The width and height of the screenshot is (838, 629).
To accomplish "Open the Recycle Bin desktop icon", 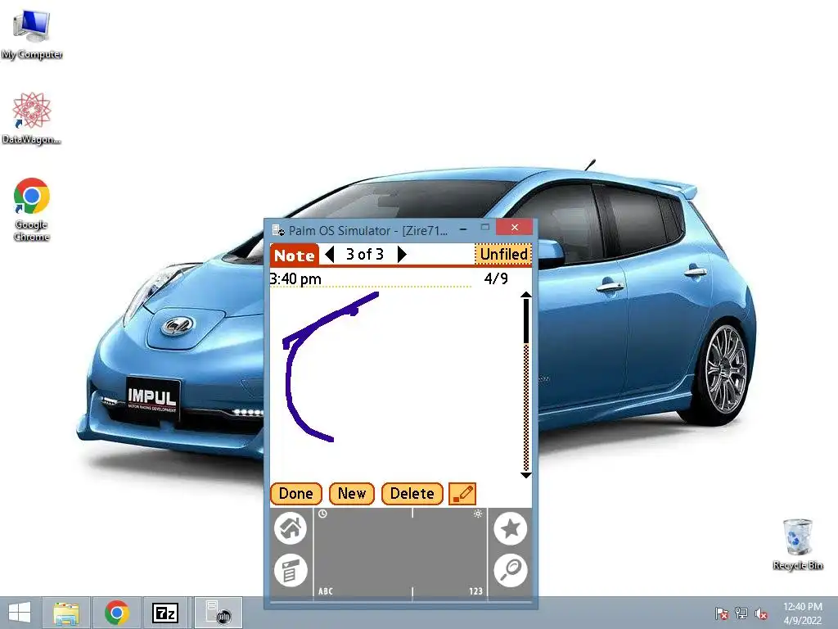I will (797, 544).
